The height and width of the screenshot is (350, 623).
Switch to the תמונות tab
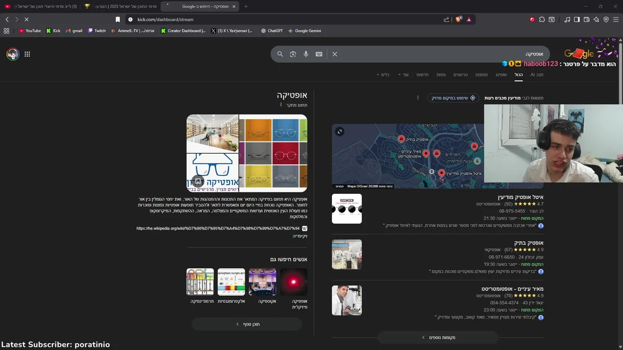(481, 74)
